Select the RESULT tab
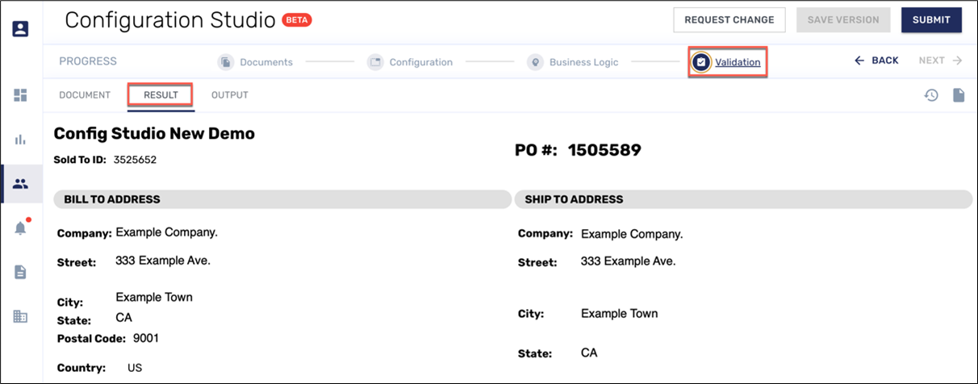This screenshot has width=978, height=384. click(x=161, y=95)
